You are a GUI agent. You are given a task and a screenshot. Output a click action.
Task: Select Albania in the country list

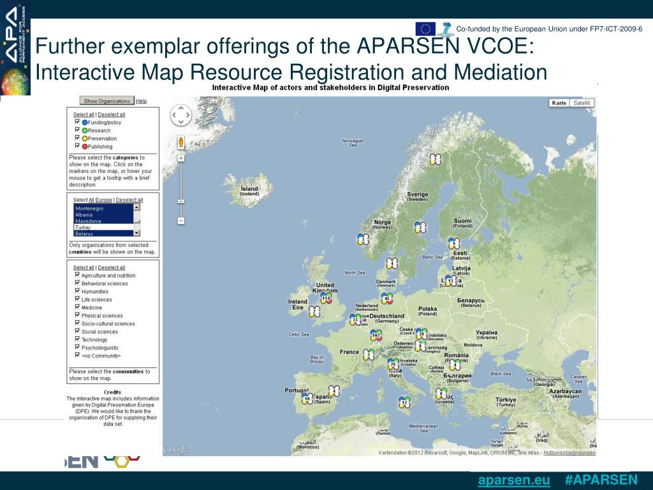pyautogui.click(x=104, y=214)
